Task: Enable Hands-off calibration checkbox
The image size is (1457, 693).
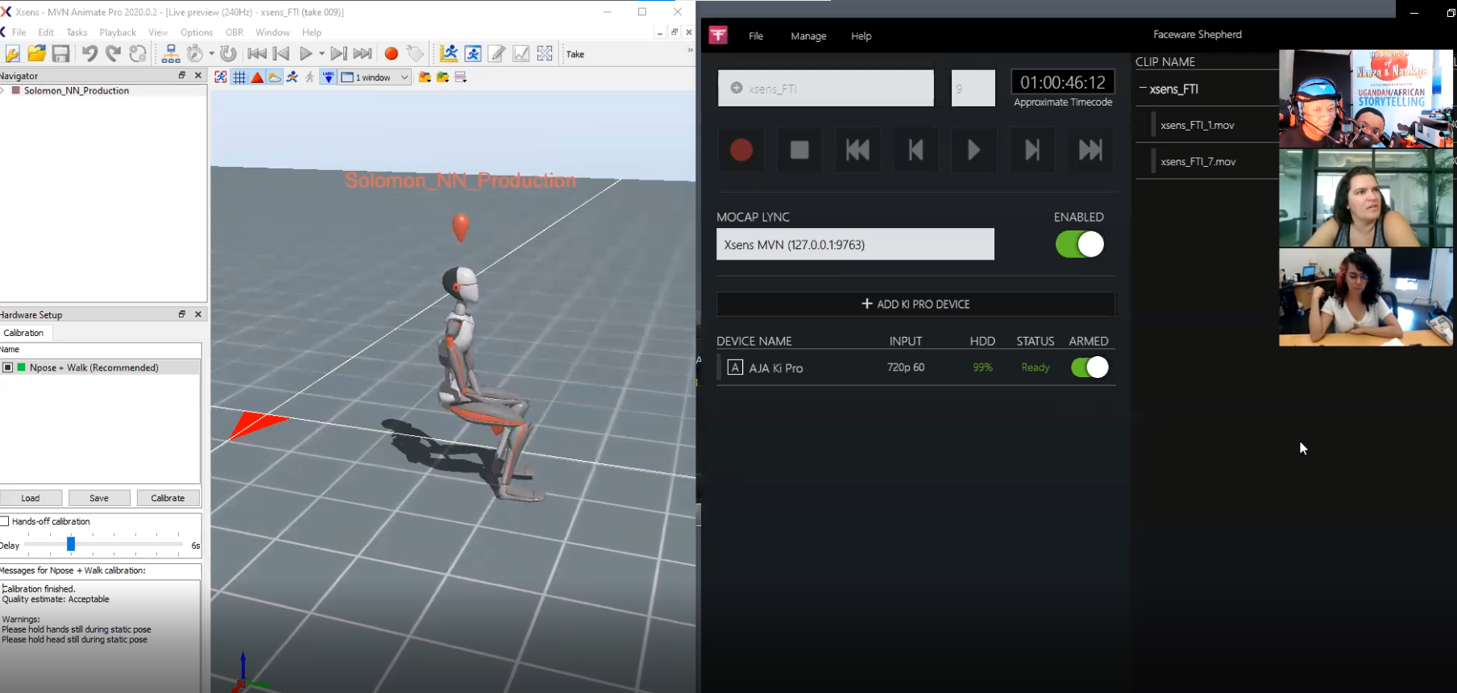Action: pos(4,521)
